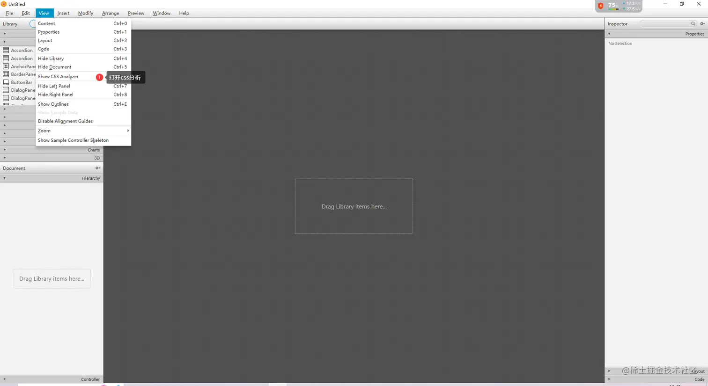The image size is (708, 386).
Task: Click the red notification badge in the system tray
Action: (x=600, y=6)
